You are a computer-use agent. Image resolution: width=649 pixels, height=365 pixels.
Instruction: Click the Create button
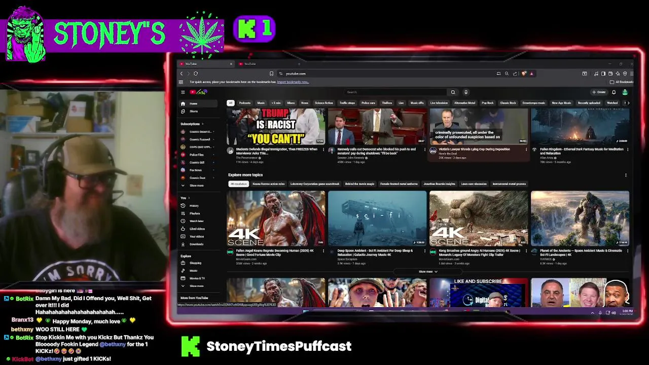coord(599,92)
